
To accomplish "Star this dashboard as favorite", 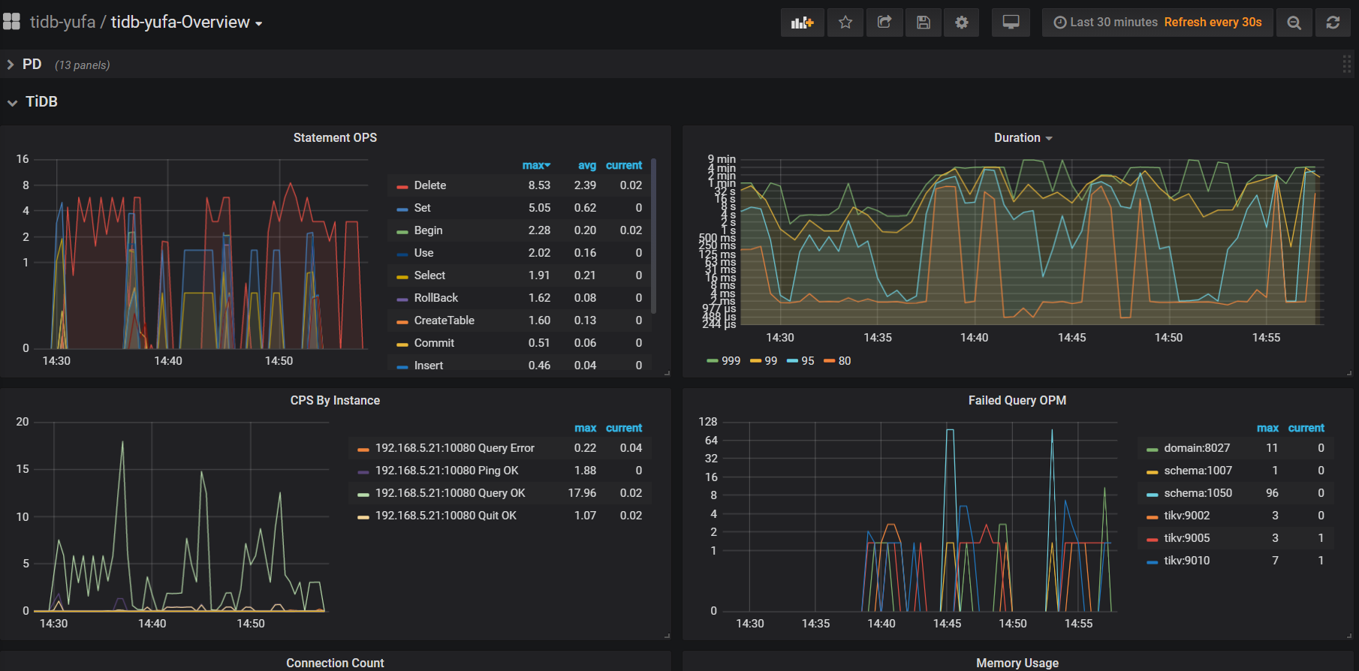I will (845, 23).
